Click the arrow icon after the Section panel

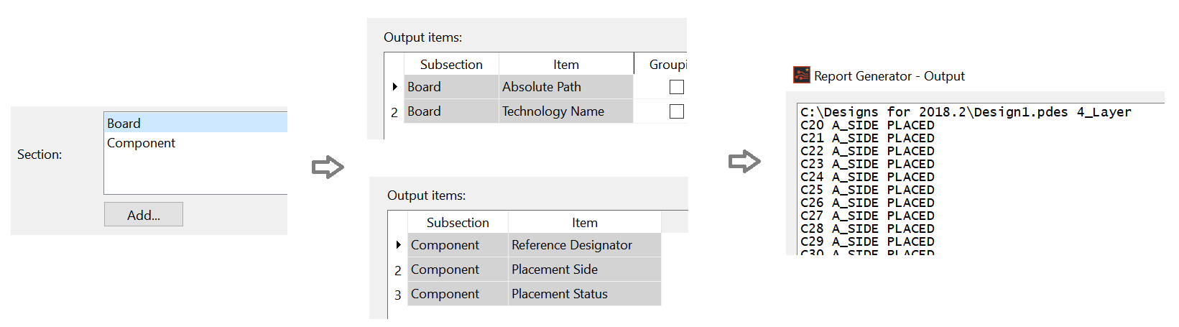coord(328,167)
